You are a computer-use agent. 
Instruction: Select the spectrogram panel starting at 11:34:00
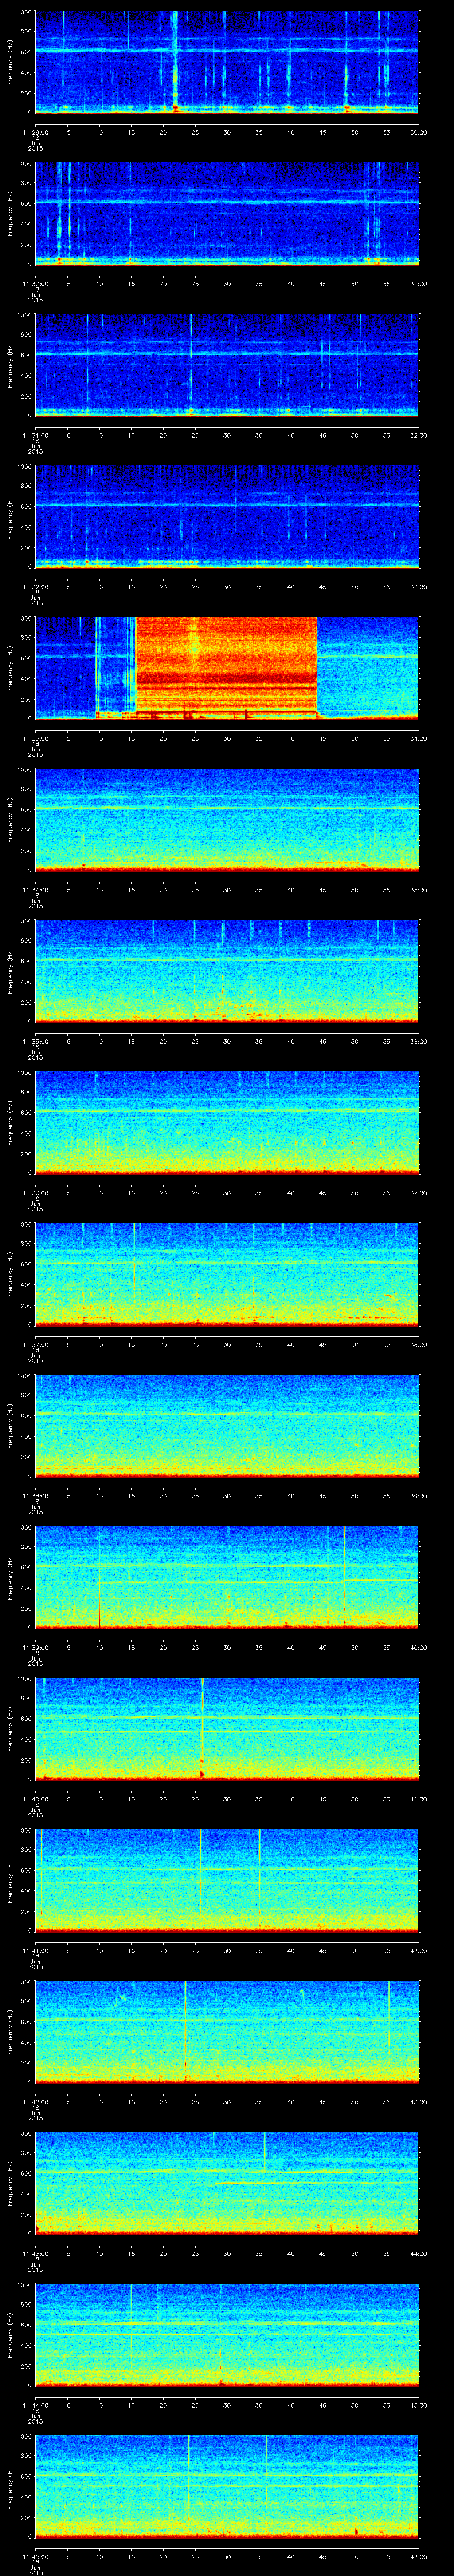227,820
